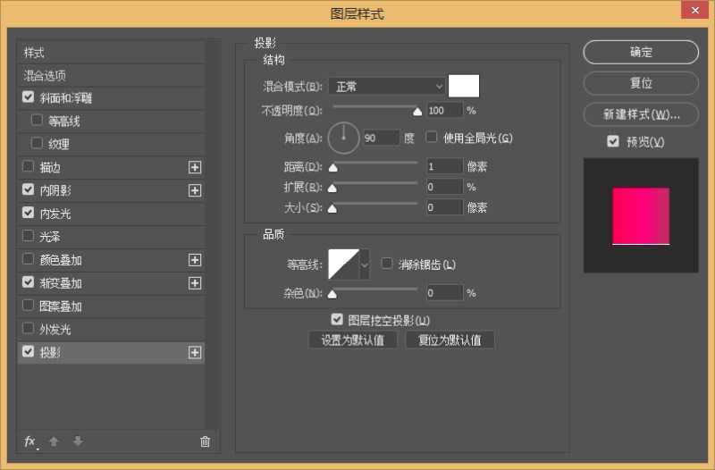715x470 pixels.
Task: Click 复位为默认值 button
Action: coord(450,340)
